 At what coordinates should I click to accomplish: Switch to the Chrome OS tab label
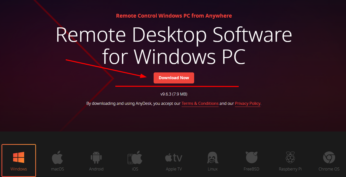click(329, 169)
